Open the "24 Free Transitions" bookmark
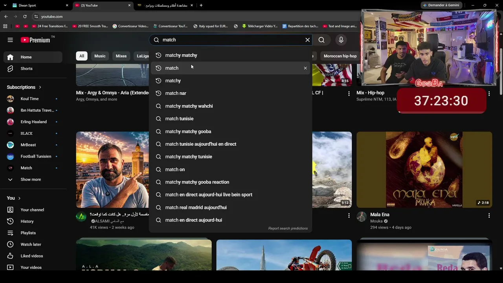The width and height of the screenshot is (503, 283). [50, 26]
